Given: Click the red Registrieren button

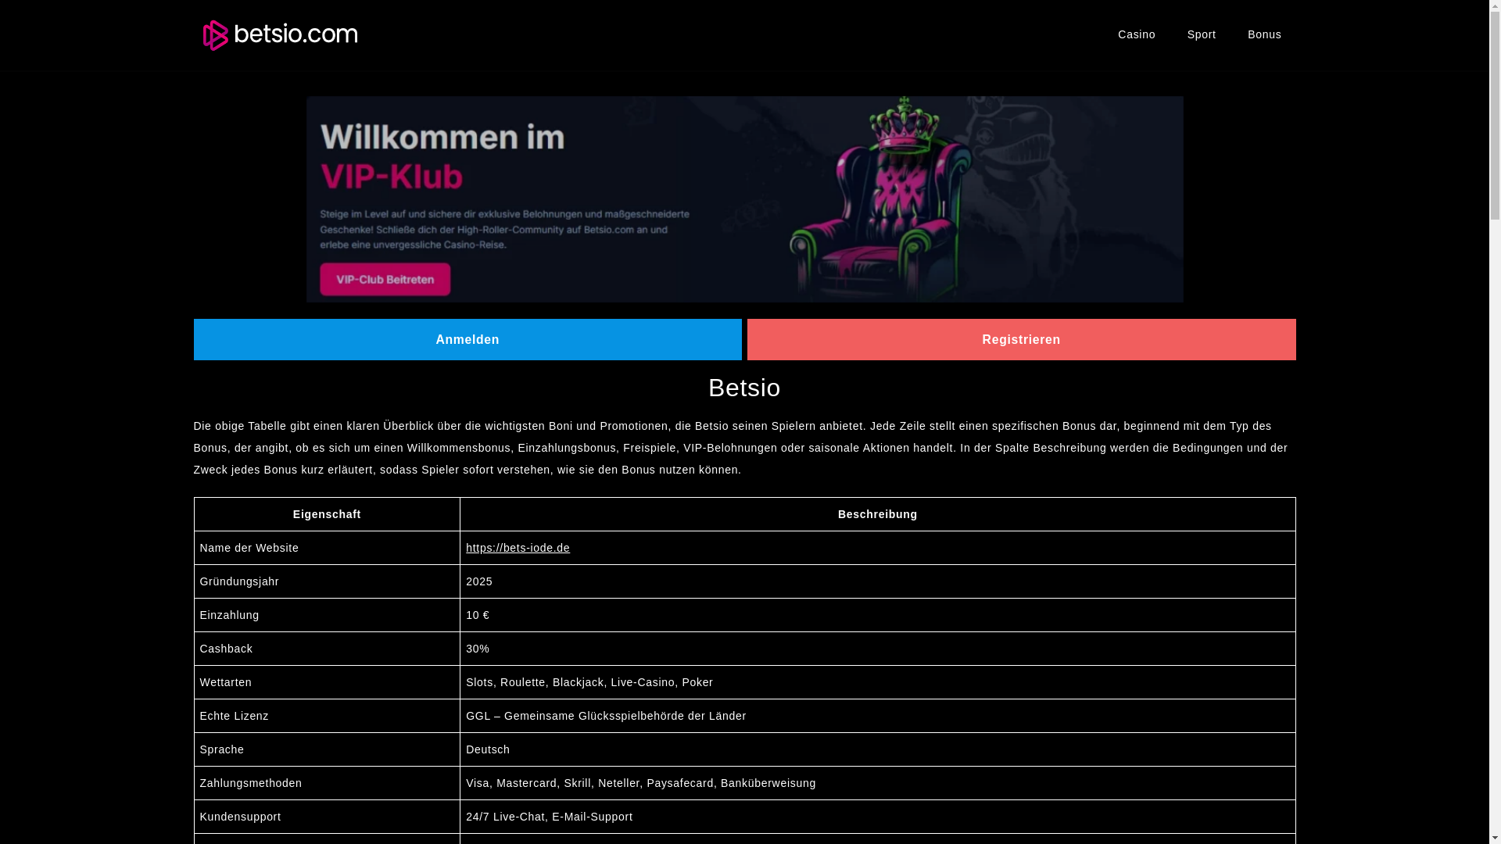Looking at the screenshot, I should 1021,339.
